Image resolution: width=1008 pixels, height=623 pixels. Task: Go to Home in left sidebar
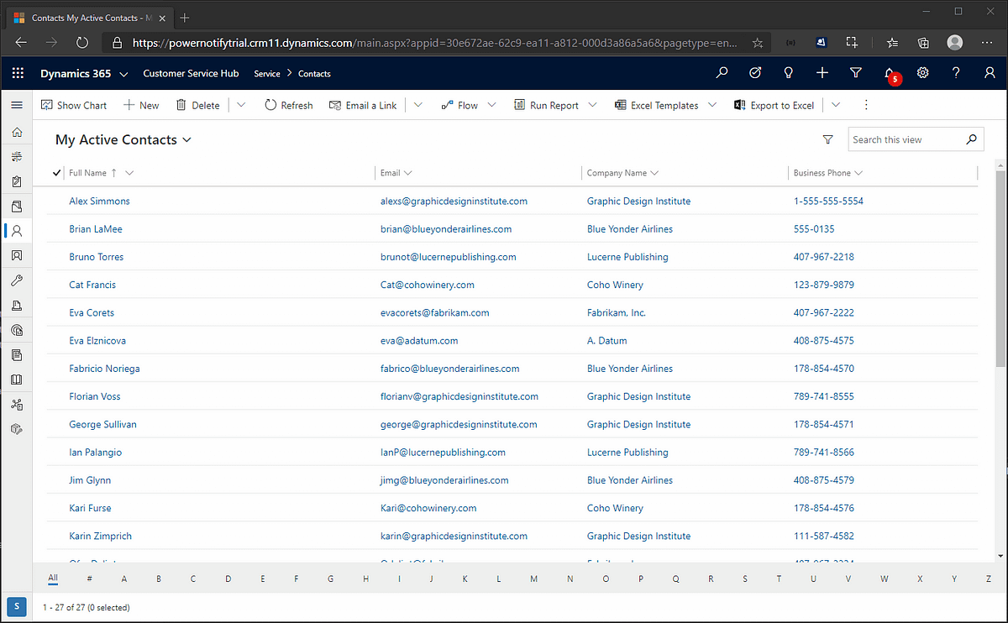17,132
